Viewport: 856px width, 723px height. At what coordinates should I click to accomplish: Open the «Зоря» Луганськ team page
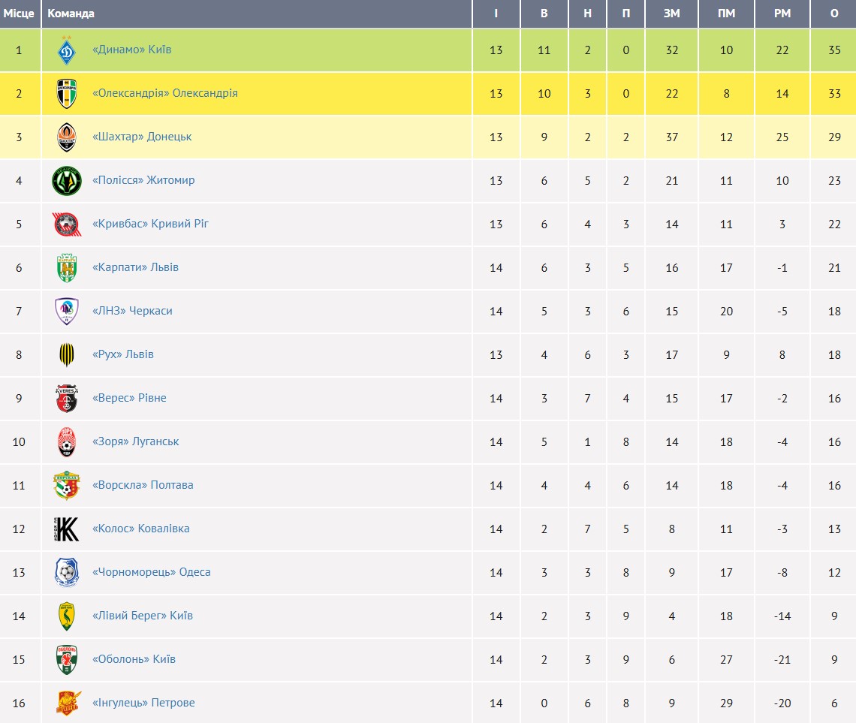click(135, 441)
